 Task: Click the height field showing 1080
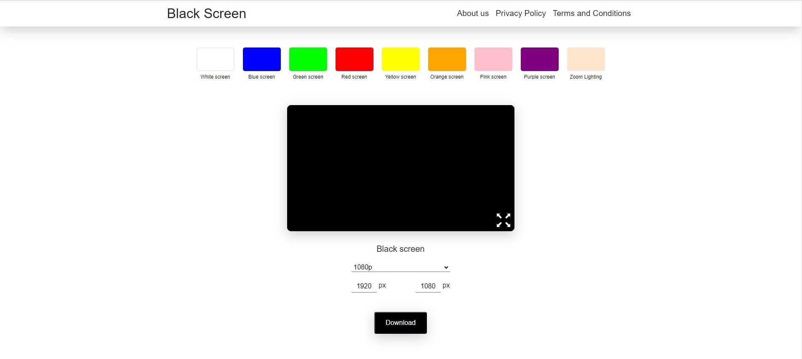428,286
